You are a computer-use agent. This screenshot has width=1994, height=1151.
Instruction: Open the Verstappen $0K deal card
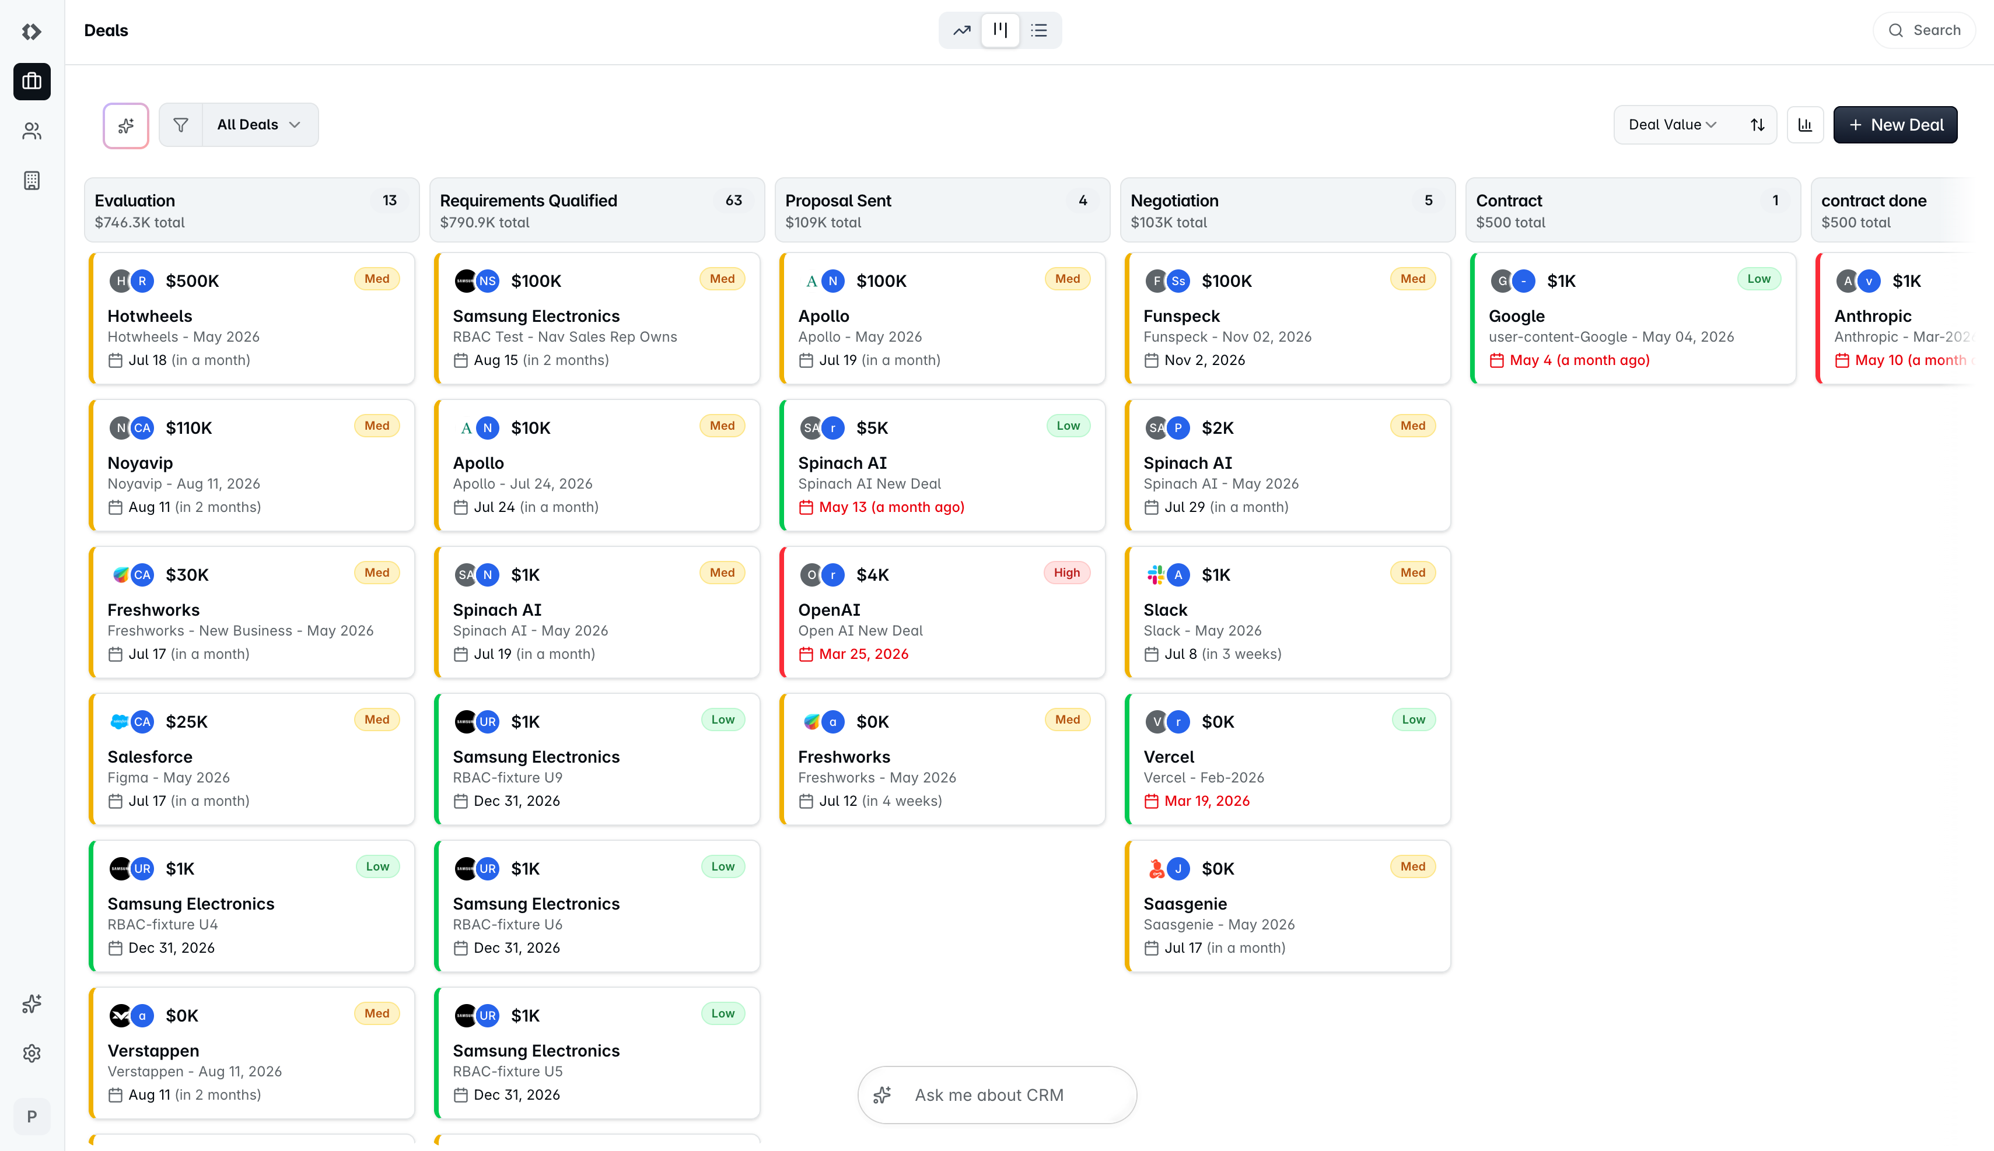[251, 1054]
